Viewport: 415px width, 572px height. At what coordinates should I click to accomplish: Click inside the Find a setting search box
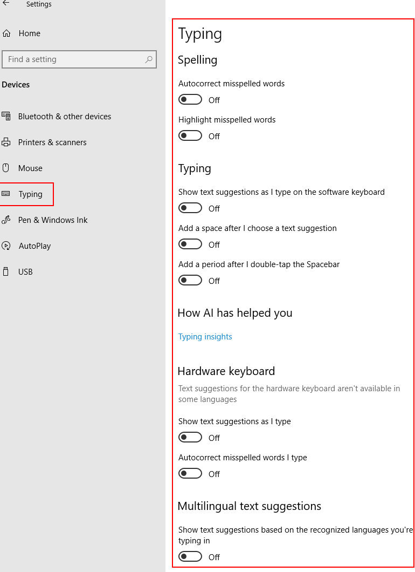click(x=79, y=59)
